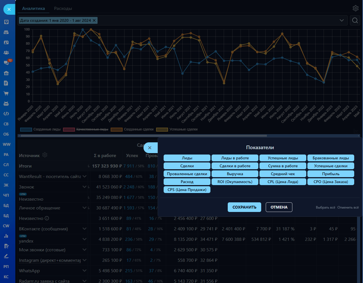The image size is (363, 283).
Task: Expand the WhatsApp source row
Action: click(x=84, y=271)
